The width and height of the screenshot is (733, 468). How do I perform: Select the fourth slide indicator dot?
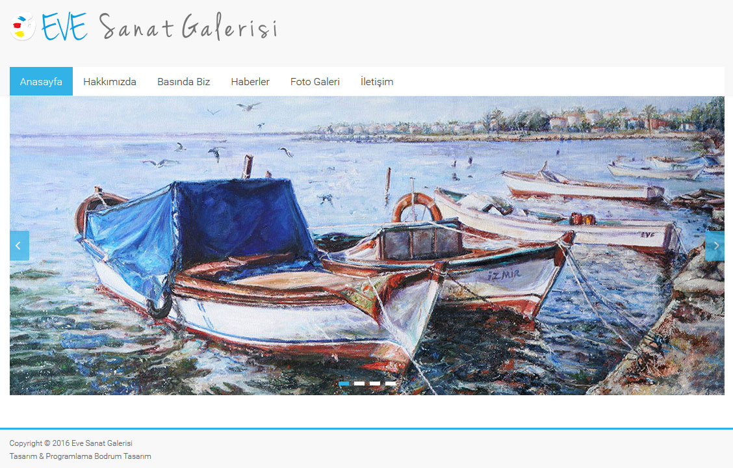[391, 383]
